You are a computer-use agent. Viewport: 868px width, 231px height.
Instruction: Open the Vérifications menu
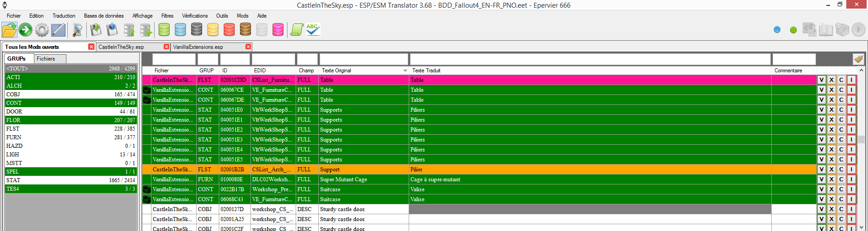195,16
